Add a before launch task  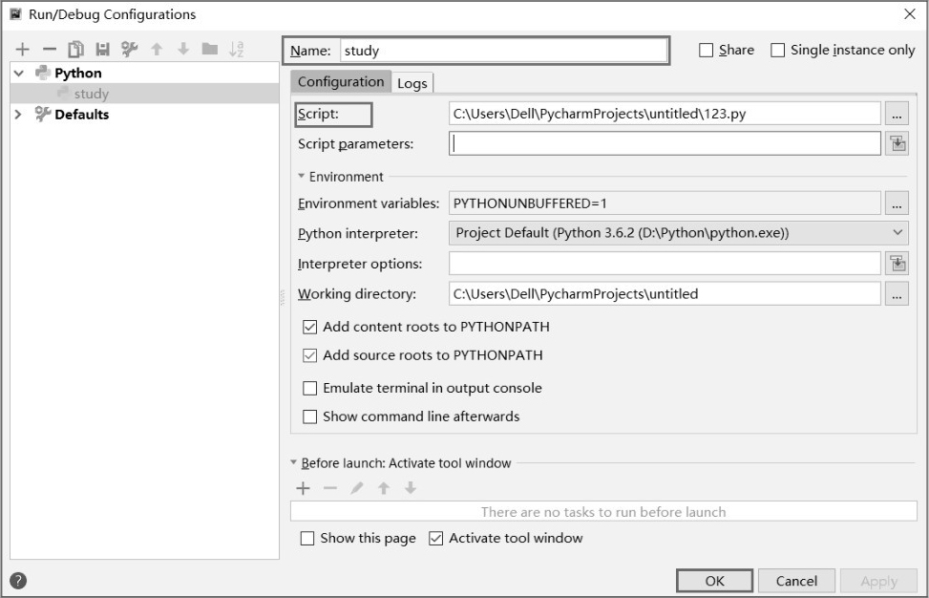click(303, 488)
